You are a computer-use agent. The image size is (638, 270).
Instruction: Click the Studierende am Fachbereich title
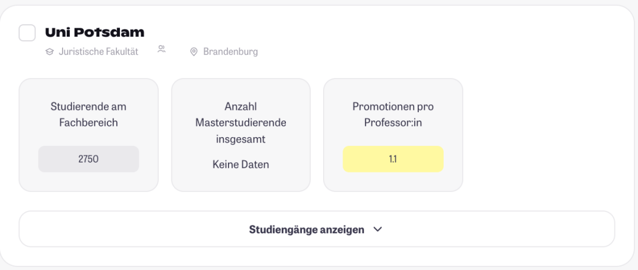point(89,115)
